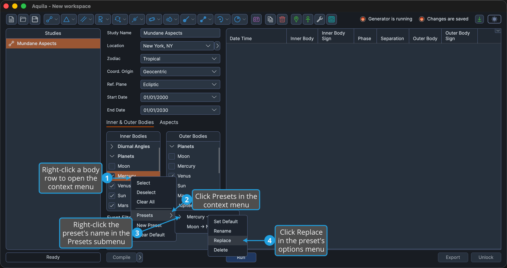
Task: Click the Separation column header
Action: tap(392, 36)
